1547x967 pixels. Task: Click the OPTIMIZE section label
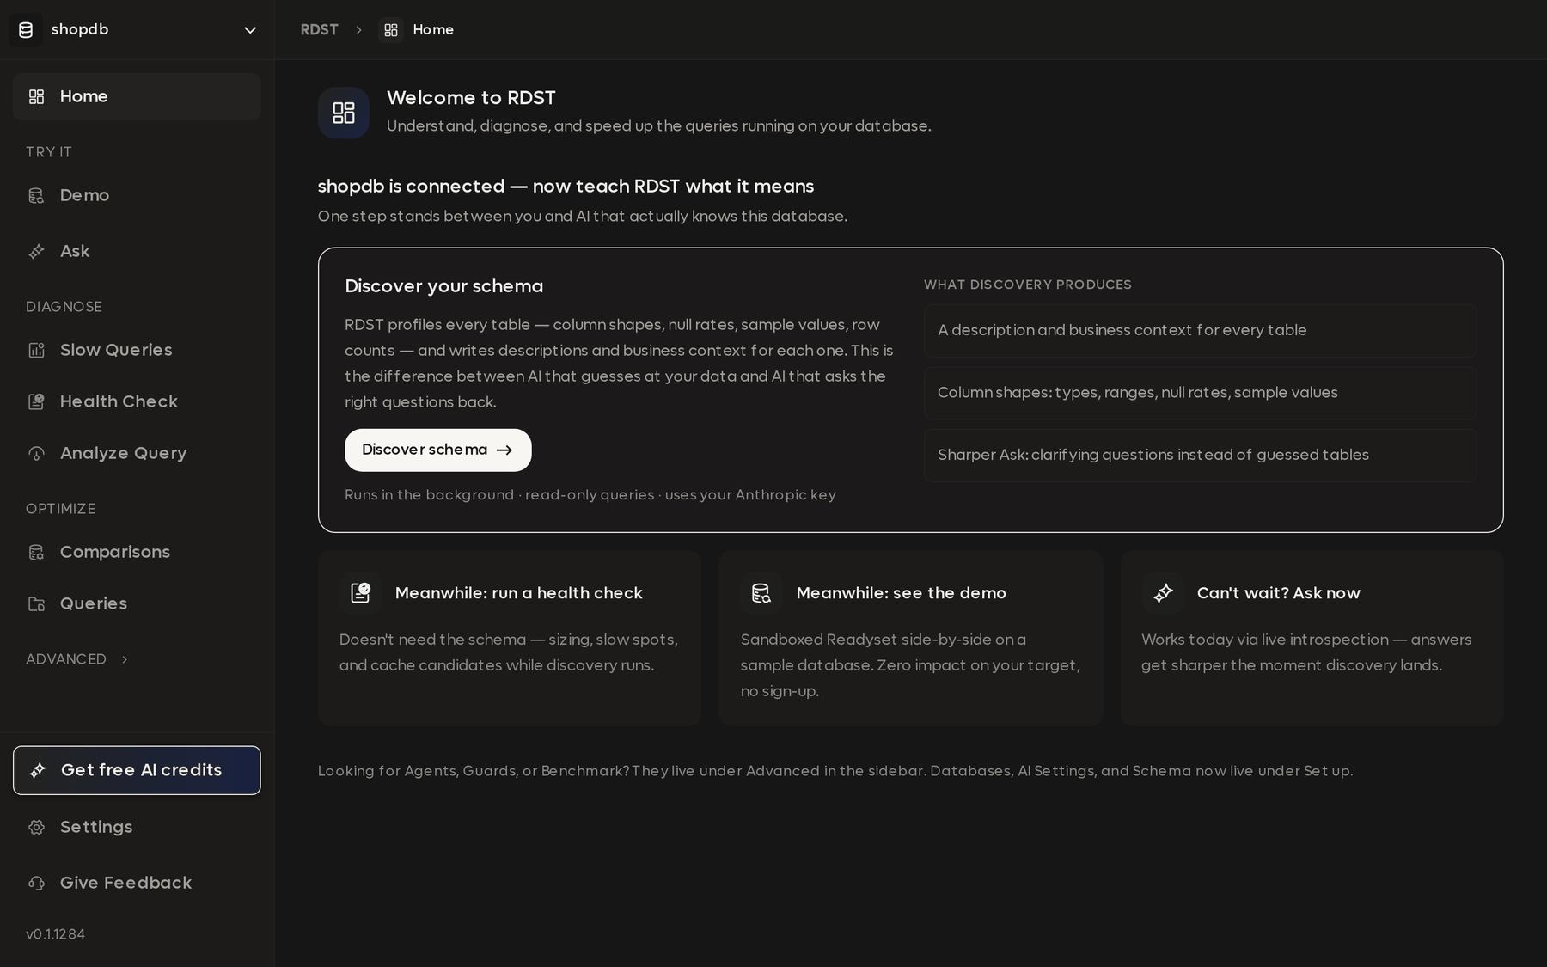pyautogui.click(x=60, y=509)
